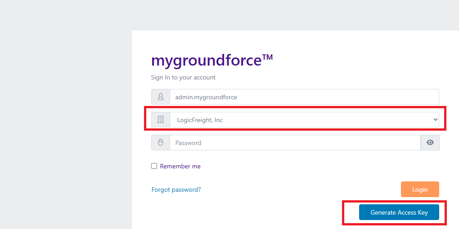Click the user icon beside username field
The image size is (459, 229).
(x=160, y=97)
